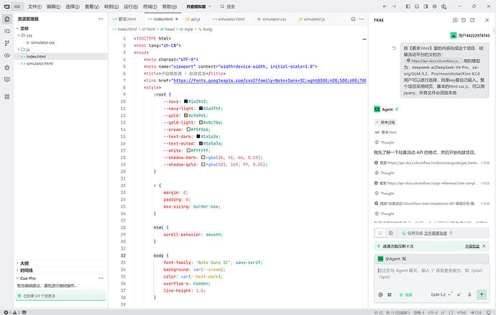496x315 pixels.
Task: Close the index.html editor tab
Action: 177,19
